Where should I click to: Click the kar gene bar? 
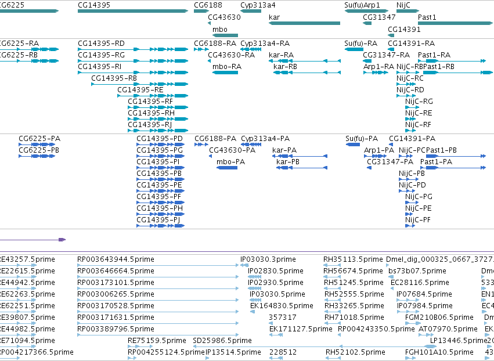[304, 23]
